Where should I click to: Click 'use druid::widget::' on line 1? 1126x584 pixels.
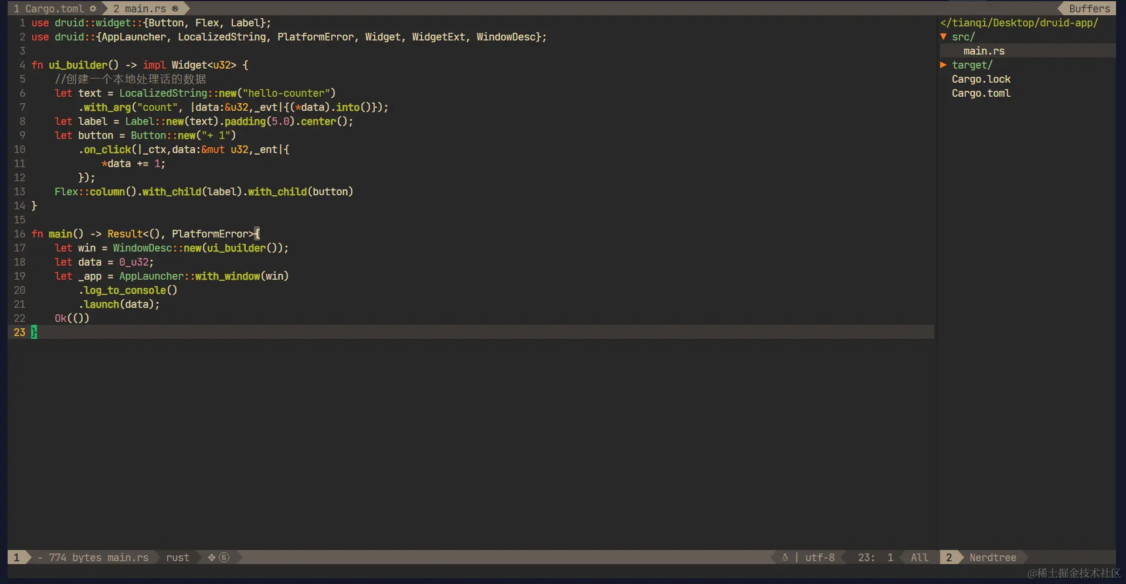coord(87,23)
